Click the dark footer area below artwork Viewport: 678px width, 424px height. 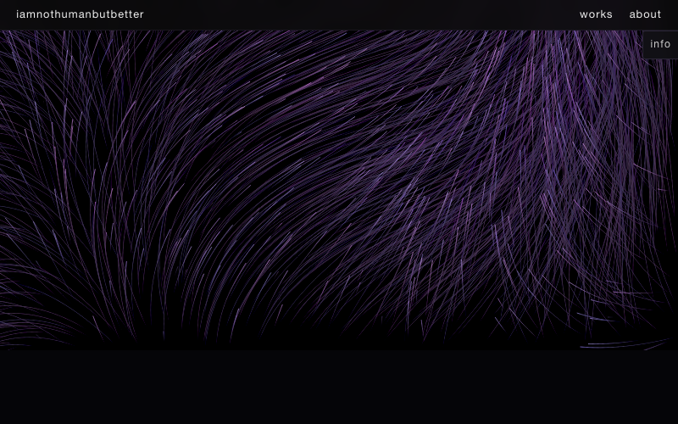point(339,386)
